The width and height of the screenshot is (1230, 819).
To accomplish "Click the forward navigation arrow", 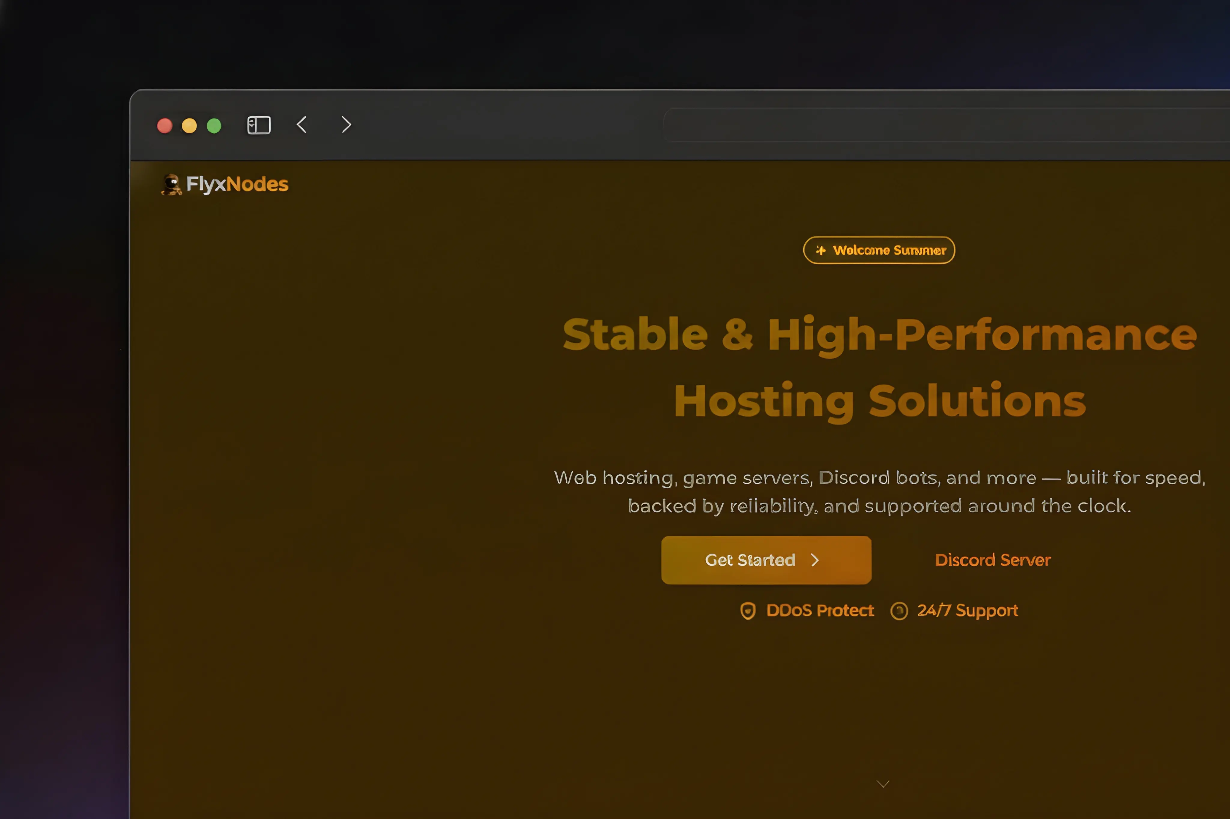I will pyautogui.click(x=345, y=125).
